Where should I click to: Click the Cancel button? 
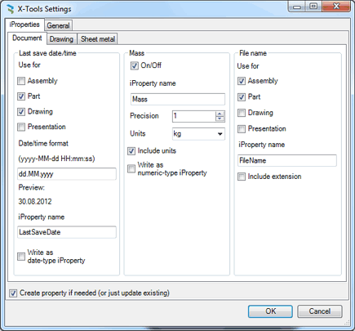click(320, 311)
